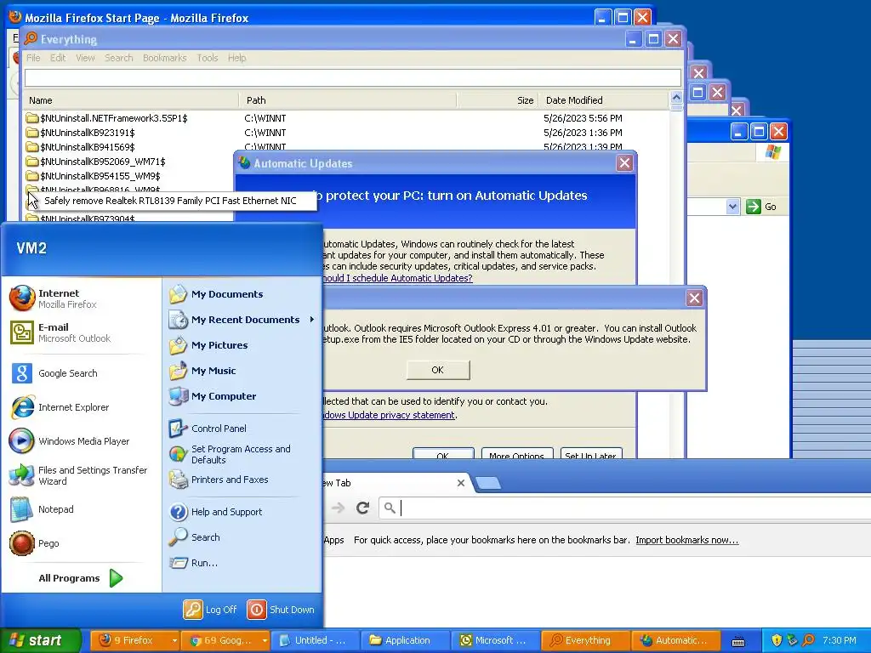Open View menu in Everything window

point(85,58)
